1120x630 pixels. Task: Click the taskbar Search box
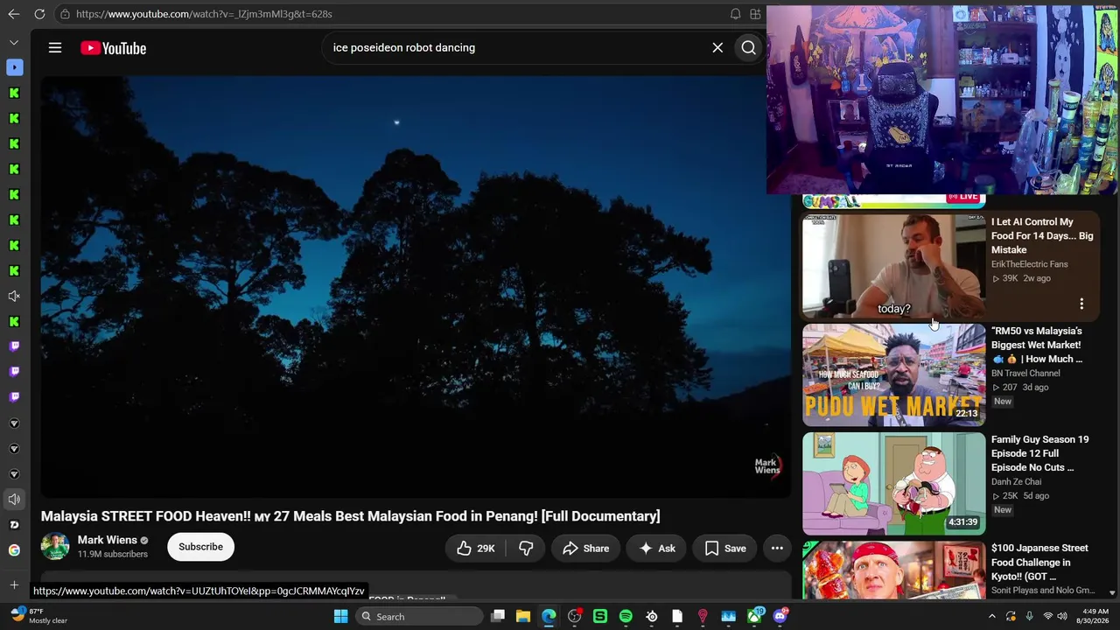[420, 617]
